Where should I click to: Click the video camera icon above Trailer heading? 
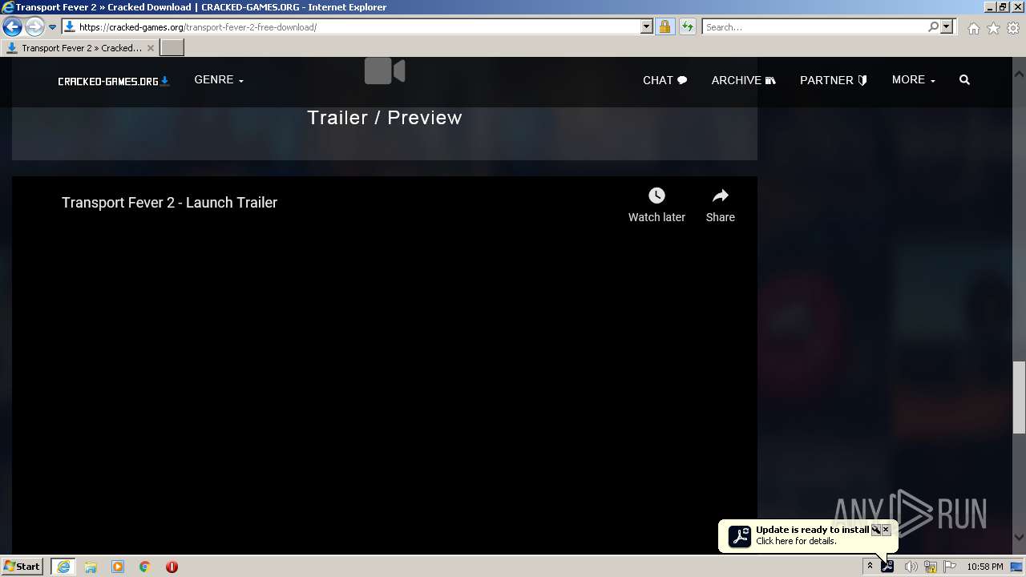point(385,71)
